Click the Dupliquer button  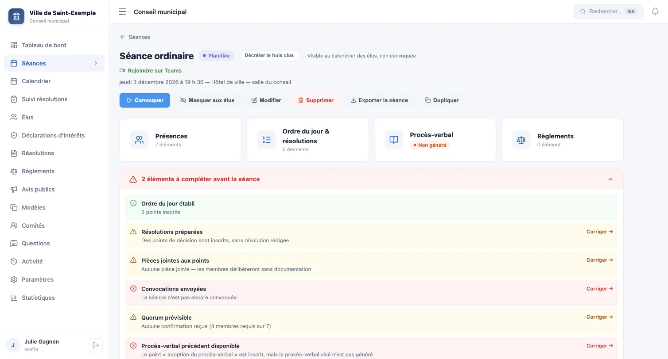pyautogui.click(x=442, y=100)
